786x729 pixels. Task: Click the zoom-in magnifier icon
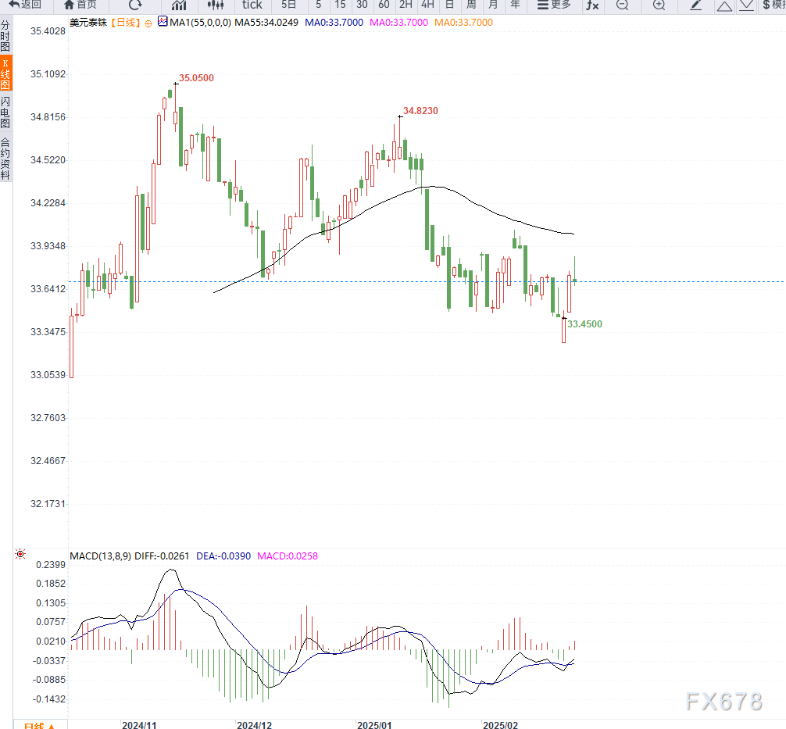(x=657, y=5)
